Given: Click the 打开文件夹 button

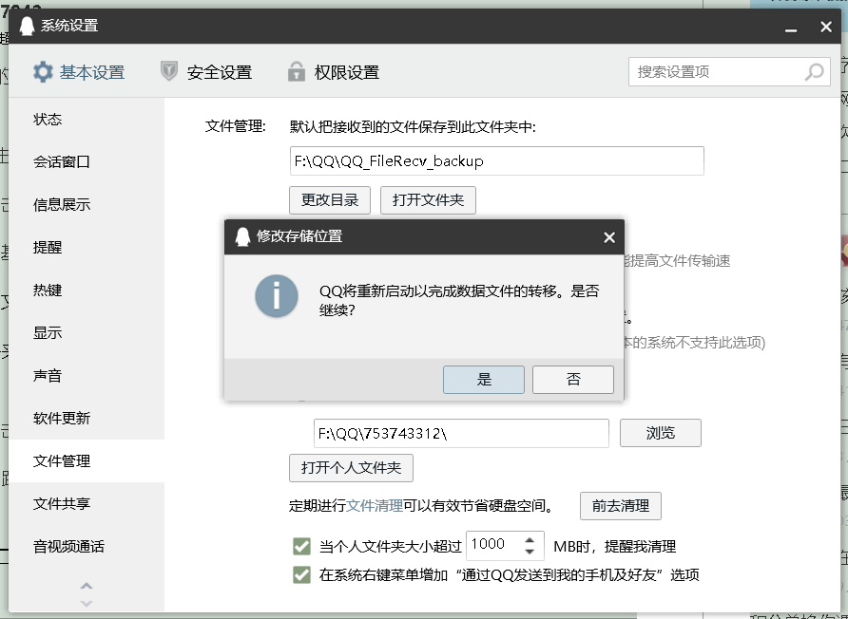Looking at the screenshot, I should [429, 200].
